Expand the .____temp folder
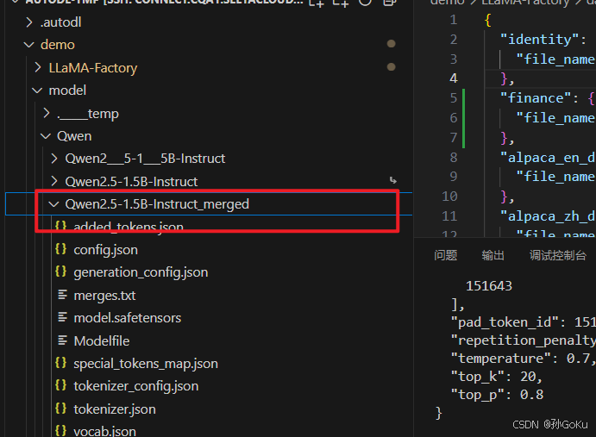This screenshot has height=437, width=596. (x=46, y=113)
